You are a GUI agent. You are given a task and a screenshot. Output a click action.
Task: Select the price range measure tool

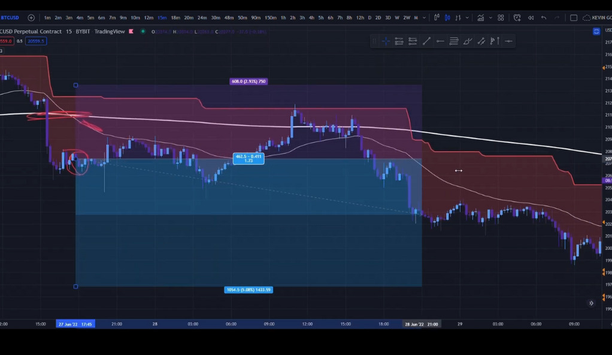pyautogui.click(x=495, y=41)
